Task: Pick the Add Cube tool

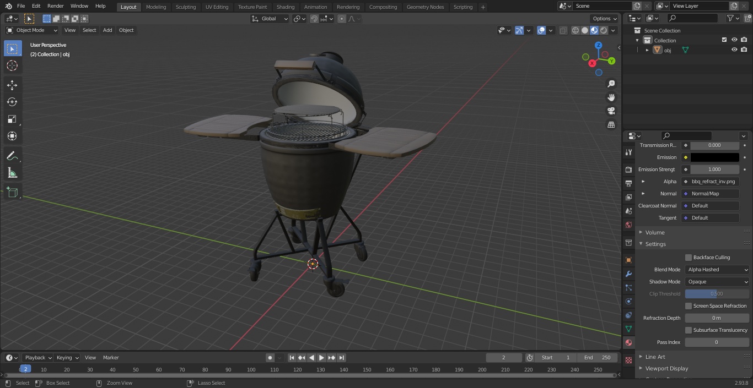Action: pyautogui.click(x=12, y=192)
